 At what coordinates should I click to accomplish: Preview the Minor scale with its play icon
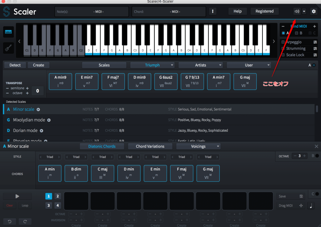(x=39, y=110)
